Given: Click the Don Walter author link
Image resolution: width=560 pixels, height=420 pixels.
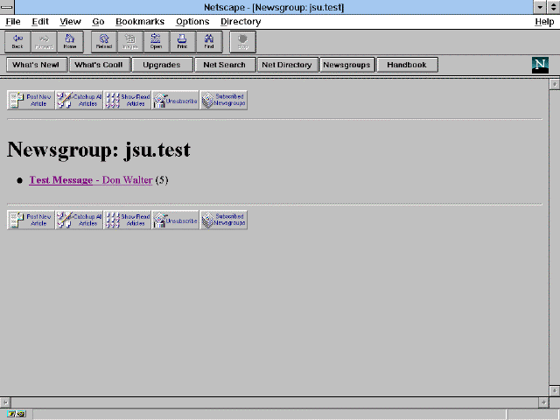Looking at the screenshot, I should tap(128, 180).
